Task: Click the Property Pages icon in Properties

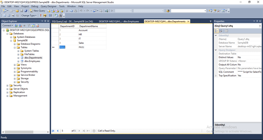Action: point(226,31)
